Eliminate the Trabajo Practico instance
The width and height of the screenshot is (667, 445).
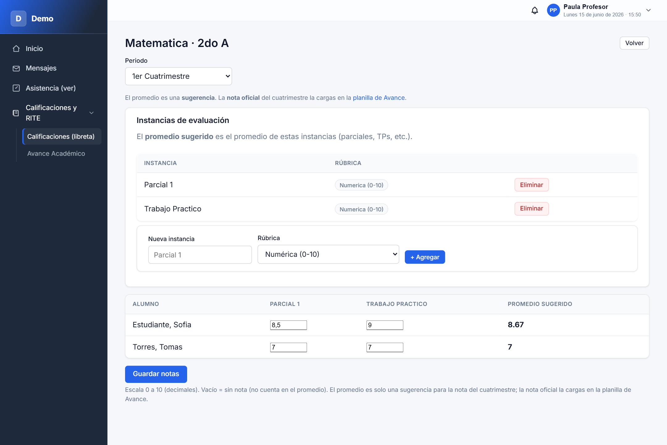point(531,209)
